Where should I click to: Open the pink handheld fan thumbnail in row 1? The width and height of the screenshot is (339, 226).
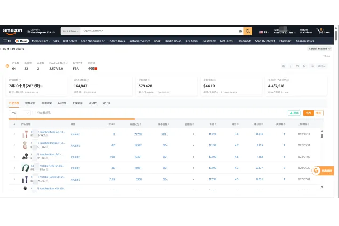coord(25,134)
